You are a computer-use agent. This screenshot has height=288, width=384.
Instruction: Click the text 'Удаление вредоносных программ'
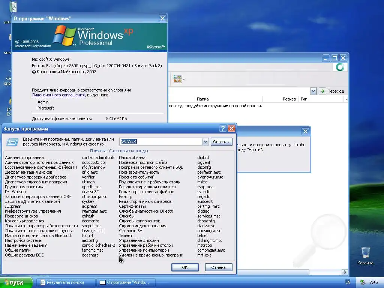click(x=151, y=255)
